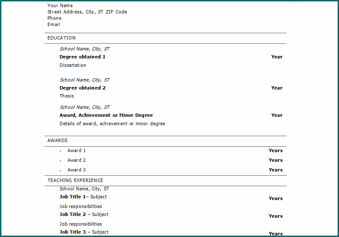339x237 pixels.
Task: Click "Years" in the Award 2 row
Action: tap(276, 160)
